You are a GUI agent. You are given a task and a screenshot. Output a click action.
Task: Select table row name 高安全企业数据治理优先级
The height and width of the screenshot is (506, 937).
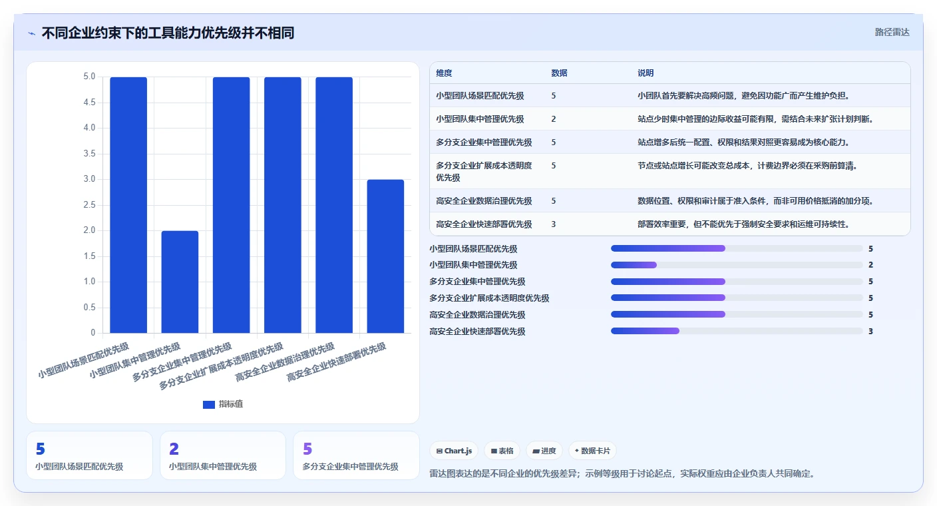click(484, 201)
